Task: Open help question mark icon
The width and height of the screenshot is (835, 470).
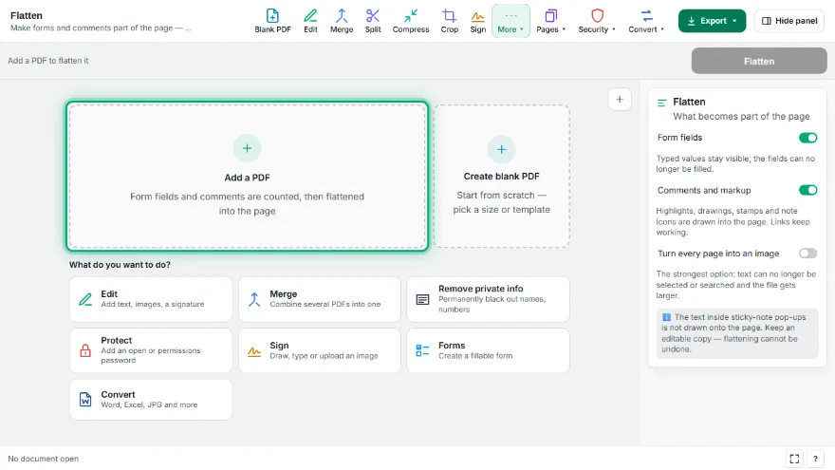Action: [815, 459]
